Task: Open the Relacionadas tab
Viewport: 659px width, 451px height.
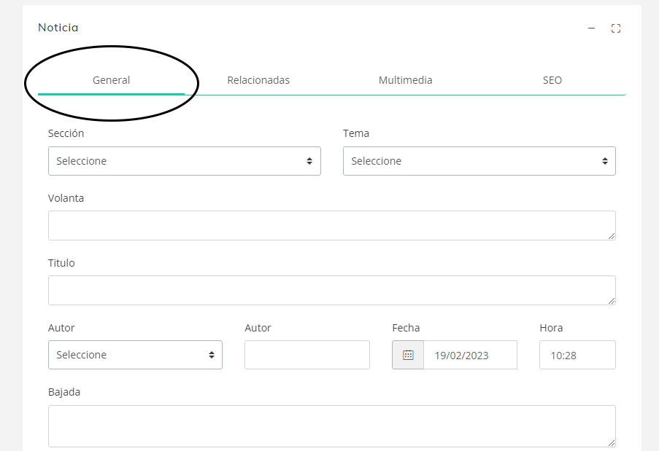Action: [258, 80]
